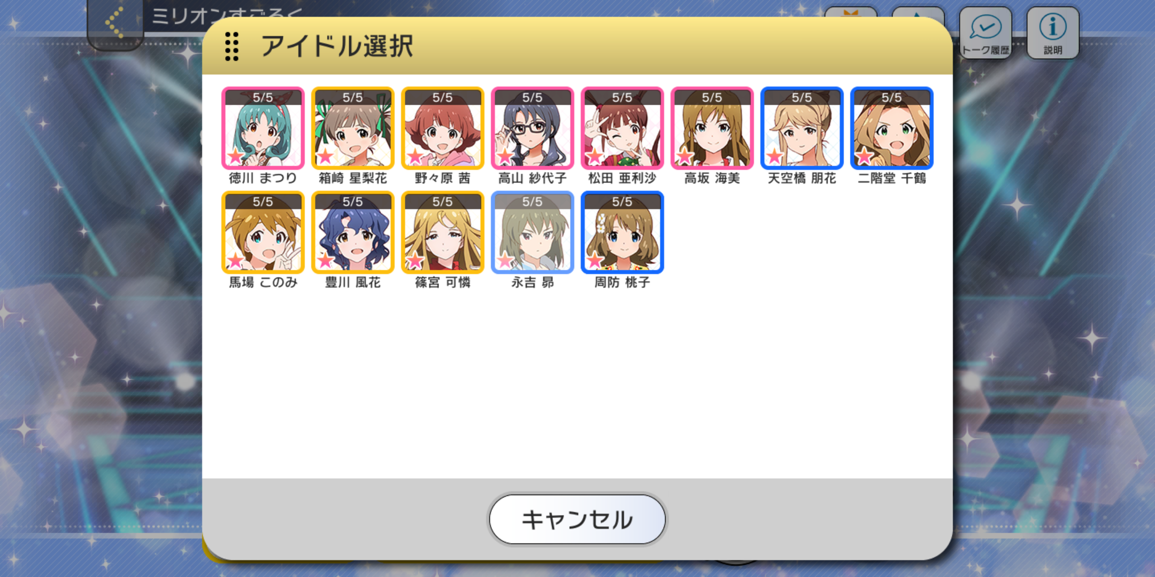Select 天空橋 朋花 idol icon

tap(802, 128)
